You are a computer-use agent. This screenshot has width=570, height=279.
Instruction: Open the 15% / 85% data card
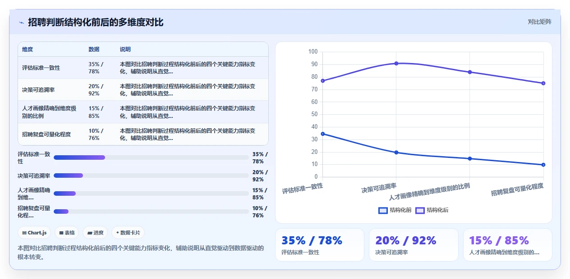click(508, 245)
